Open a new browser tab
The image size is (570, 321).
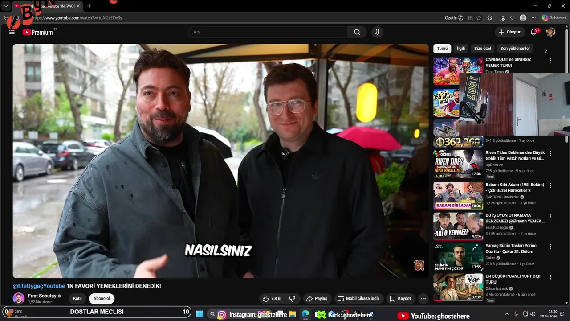click(x=89, y=6)
